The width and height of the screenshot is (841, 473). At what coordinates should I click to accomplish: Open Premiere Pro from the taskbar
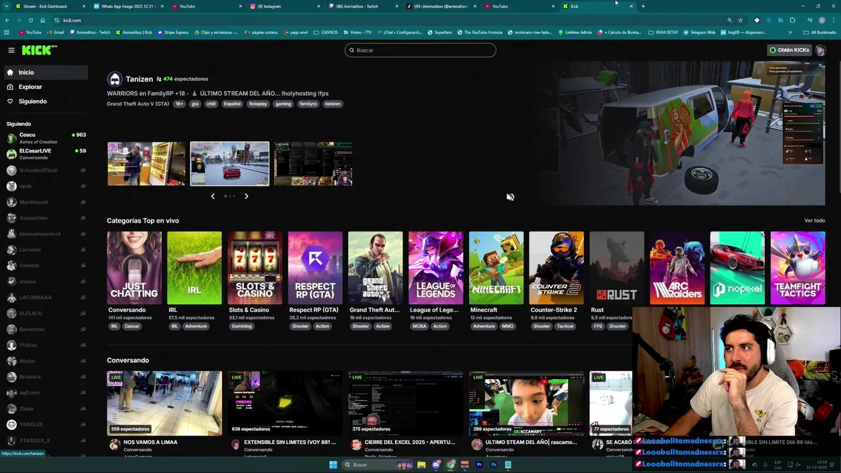(479, 465)
